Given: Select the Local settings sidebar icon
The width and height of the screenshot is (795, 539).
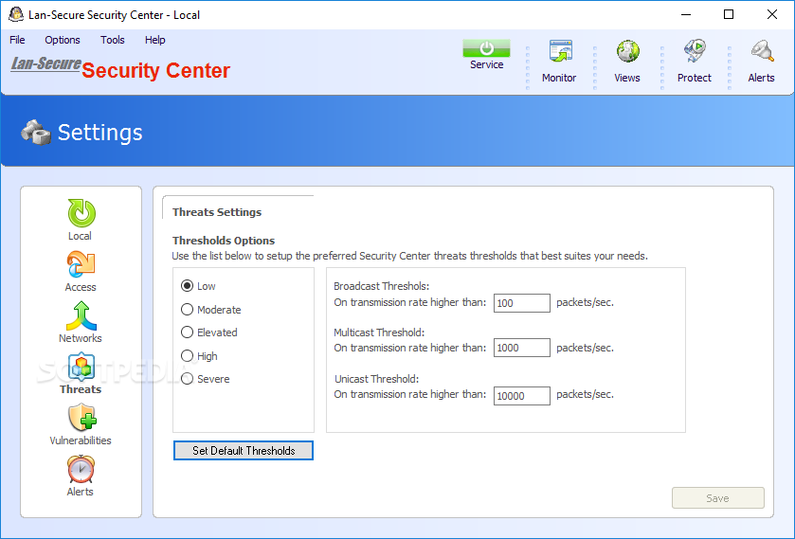Looking at the screenshot, I should pos(81,213).
